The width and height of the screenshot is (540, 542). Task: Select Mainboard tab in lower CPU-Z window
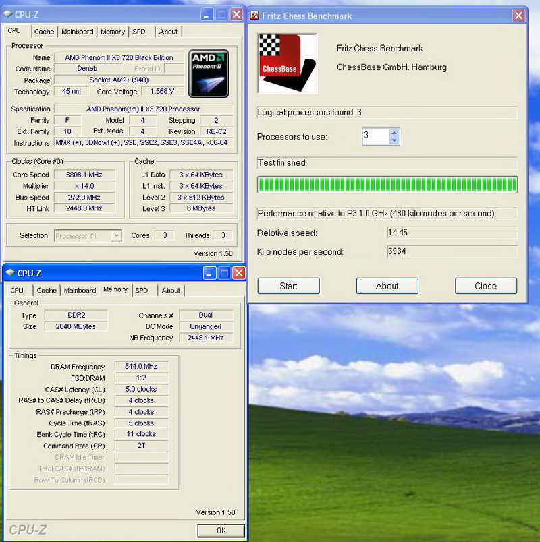coord(80,290)
